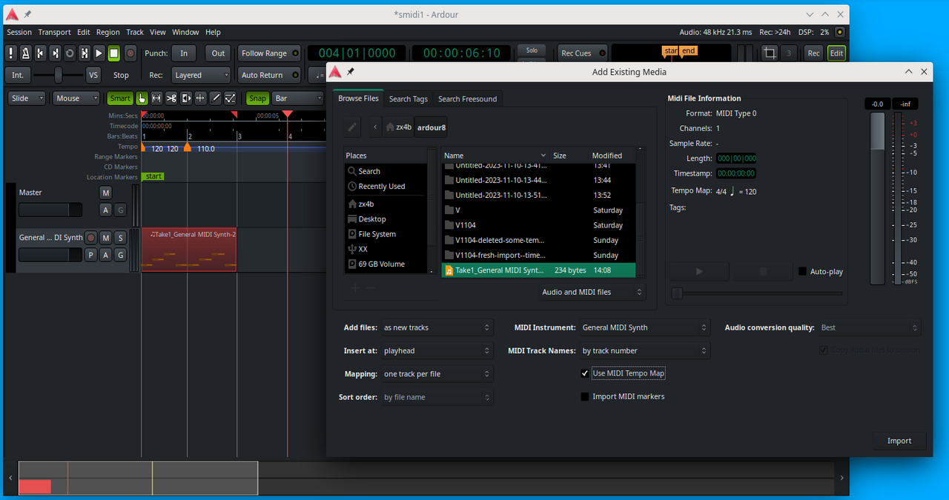Toggle loop playback icon
Image resolution: width=949 pixels, height=500 pixels.
point(70,53)
